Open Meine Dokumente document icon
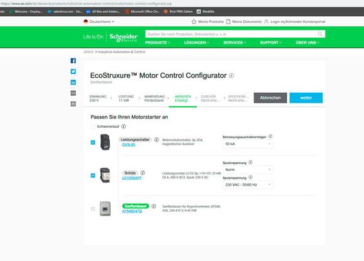This screenshot has width=364, height=261. 229,22
